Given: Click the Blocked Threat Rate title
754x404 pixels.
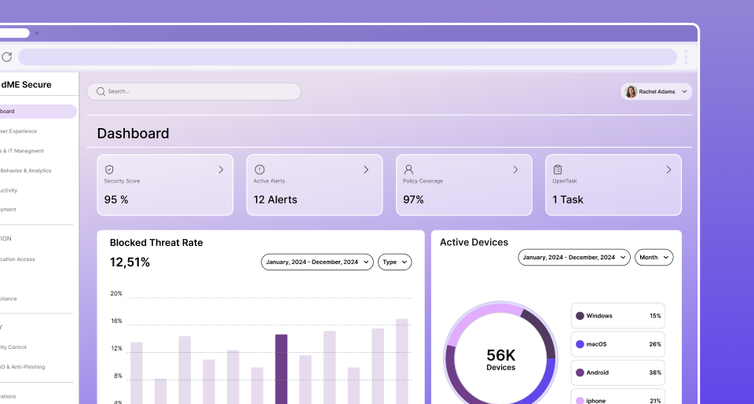Looking at the screenshot, I should pyautogui.click(x=156, y=242).
